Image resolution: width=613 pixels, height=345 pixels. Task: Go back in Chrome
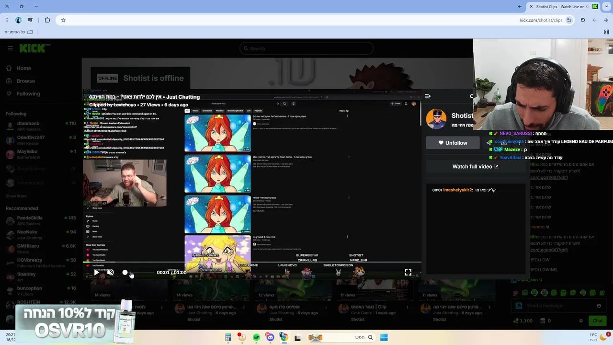point(606,20)
